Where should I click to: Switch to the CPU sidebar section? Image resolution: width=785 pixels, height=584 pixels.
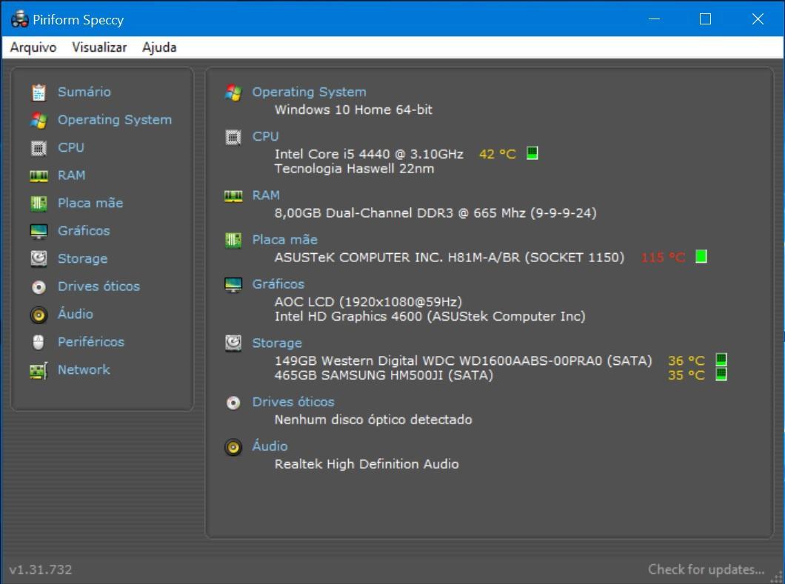click(71, 147)
